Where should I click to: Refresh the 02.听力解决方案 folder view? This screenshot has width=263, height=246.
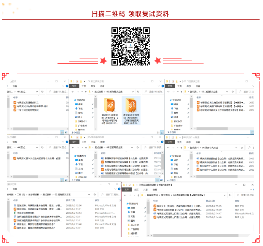pos(138,92)
